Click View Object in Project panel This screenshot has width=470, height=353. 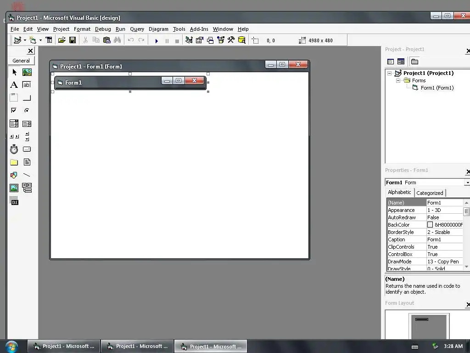click(x=401, y=62)
